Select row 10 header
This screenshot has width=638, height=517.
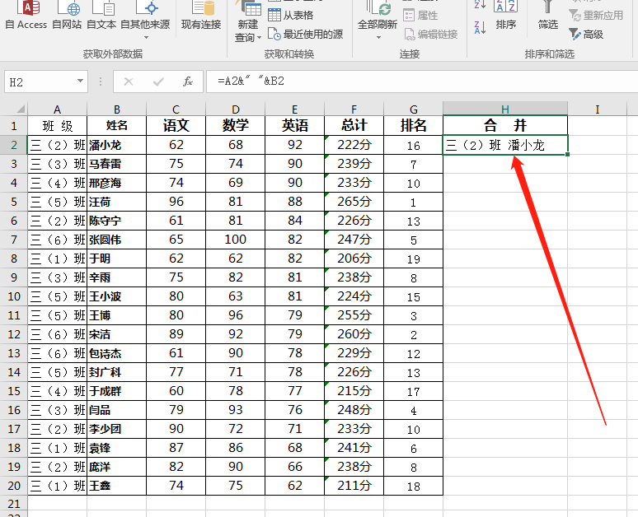pos(14,296)
